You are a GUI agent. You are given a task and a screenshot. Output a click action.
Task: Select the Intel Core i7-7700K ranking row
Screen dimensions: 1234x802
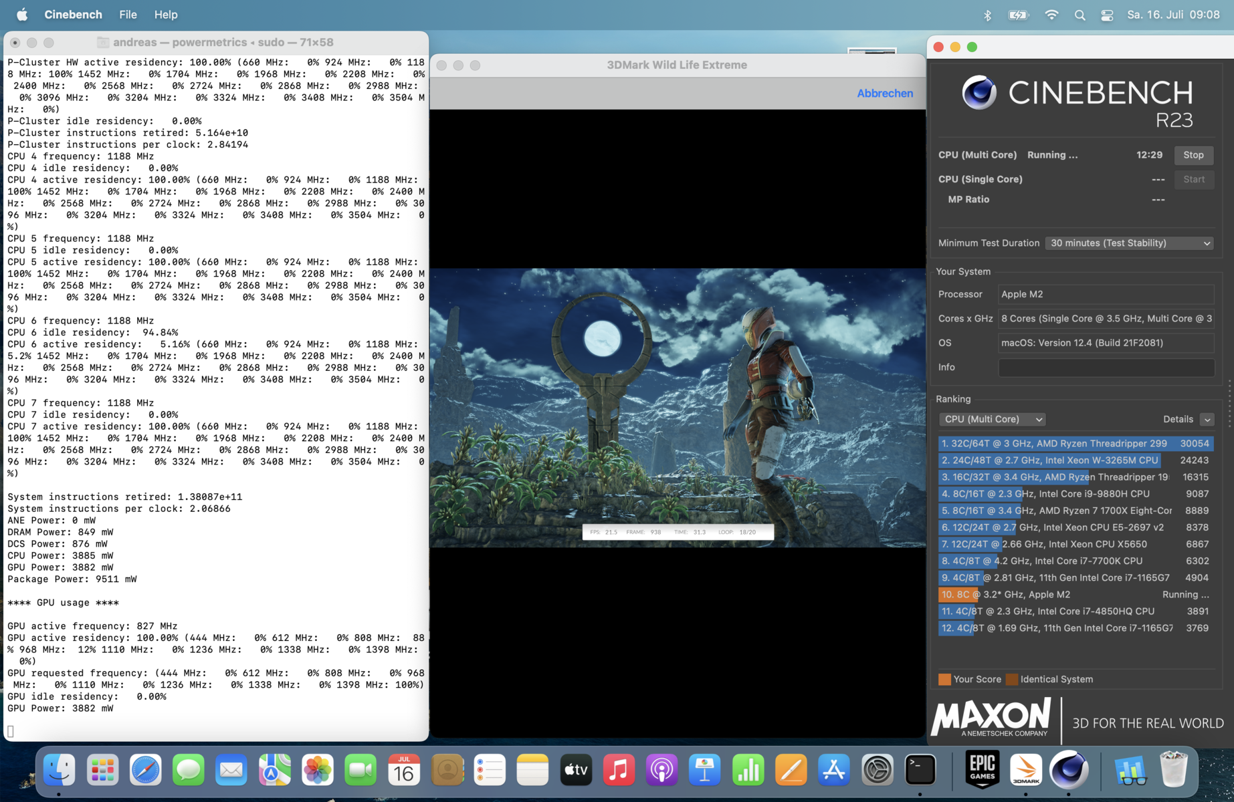1075,561
